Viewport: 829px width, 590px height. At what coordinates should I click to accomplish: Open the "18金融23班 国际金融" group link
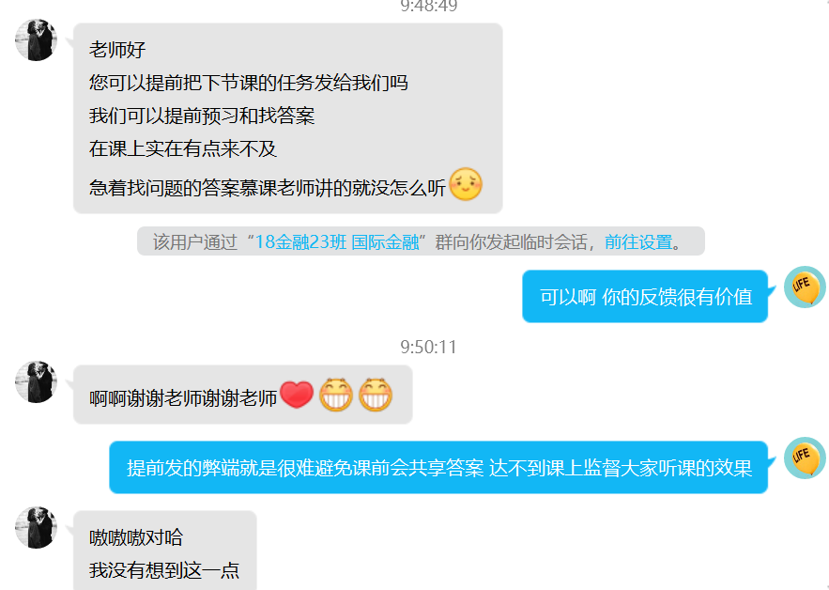(x=337, y=241)
